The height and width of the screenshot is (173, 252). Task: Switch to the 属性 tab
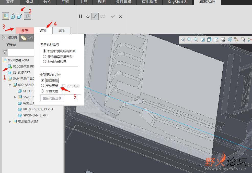[x=62, y=31]
